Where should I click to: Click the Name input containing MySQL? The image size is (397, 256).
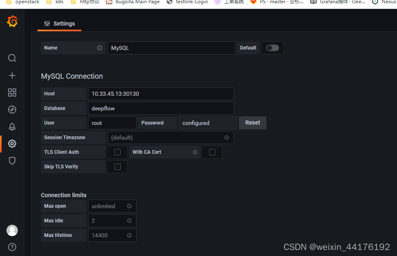tap(171, 48)
